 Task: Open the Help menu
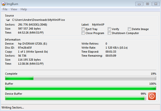(24, 9)
